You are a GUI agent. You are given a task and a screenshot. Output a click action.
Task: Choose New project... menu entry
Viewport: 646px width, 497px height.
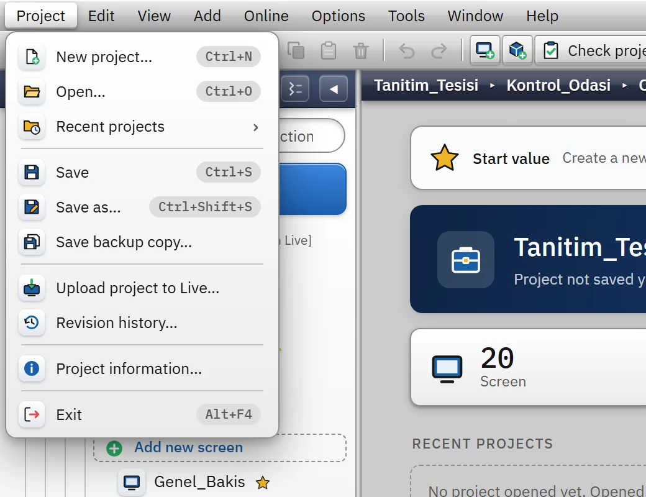[142, 57]
